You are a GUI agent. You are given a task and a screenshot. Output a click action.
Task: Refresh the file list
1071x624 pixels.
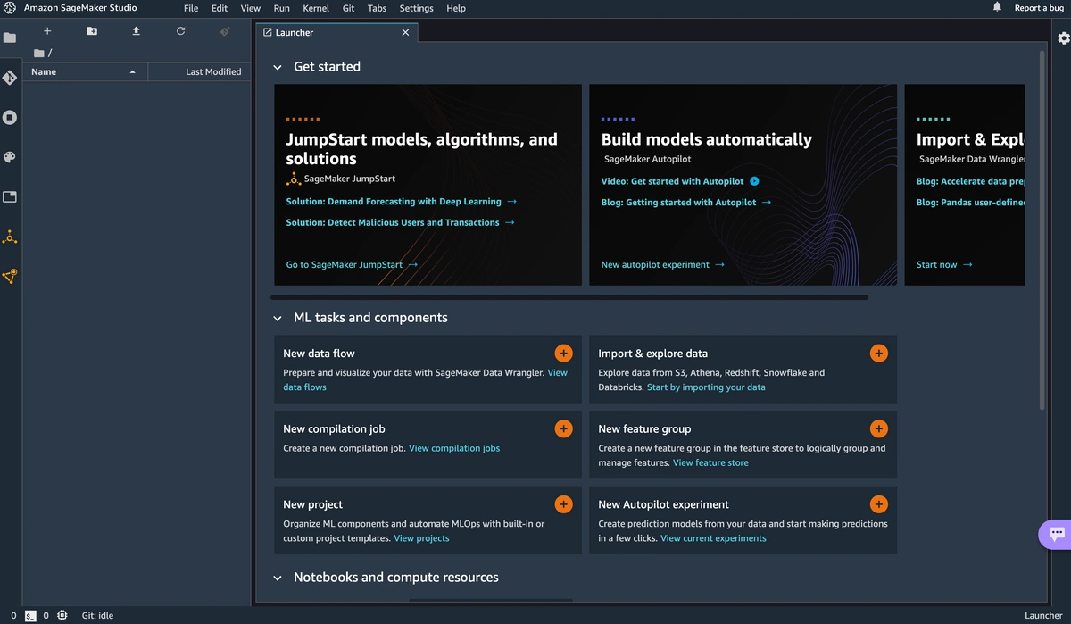tap(180, 31)
